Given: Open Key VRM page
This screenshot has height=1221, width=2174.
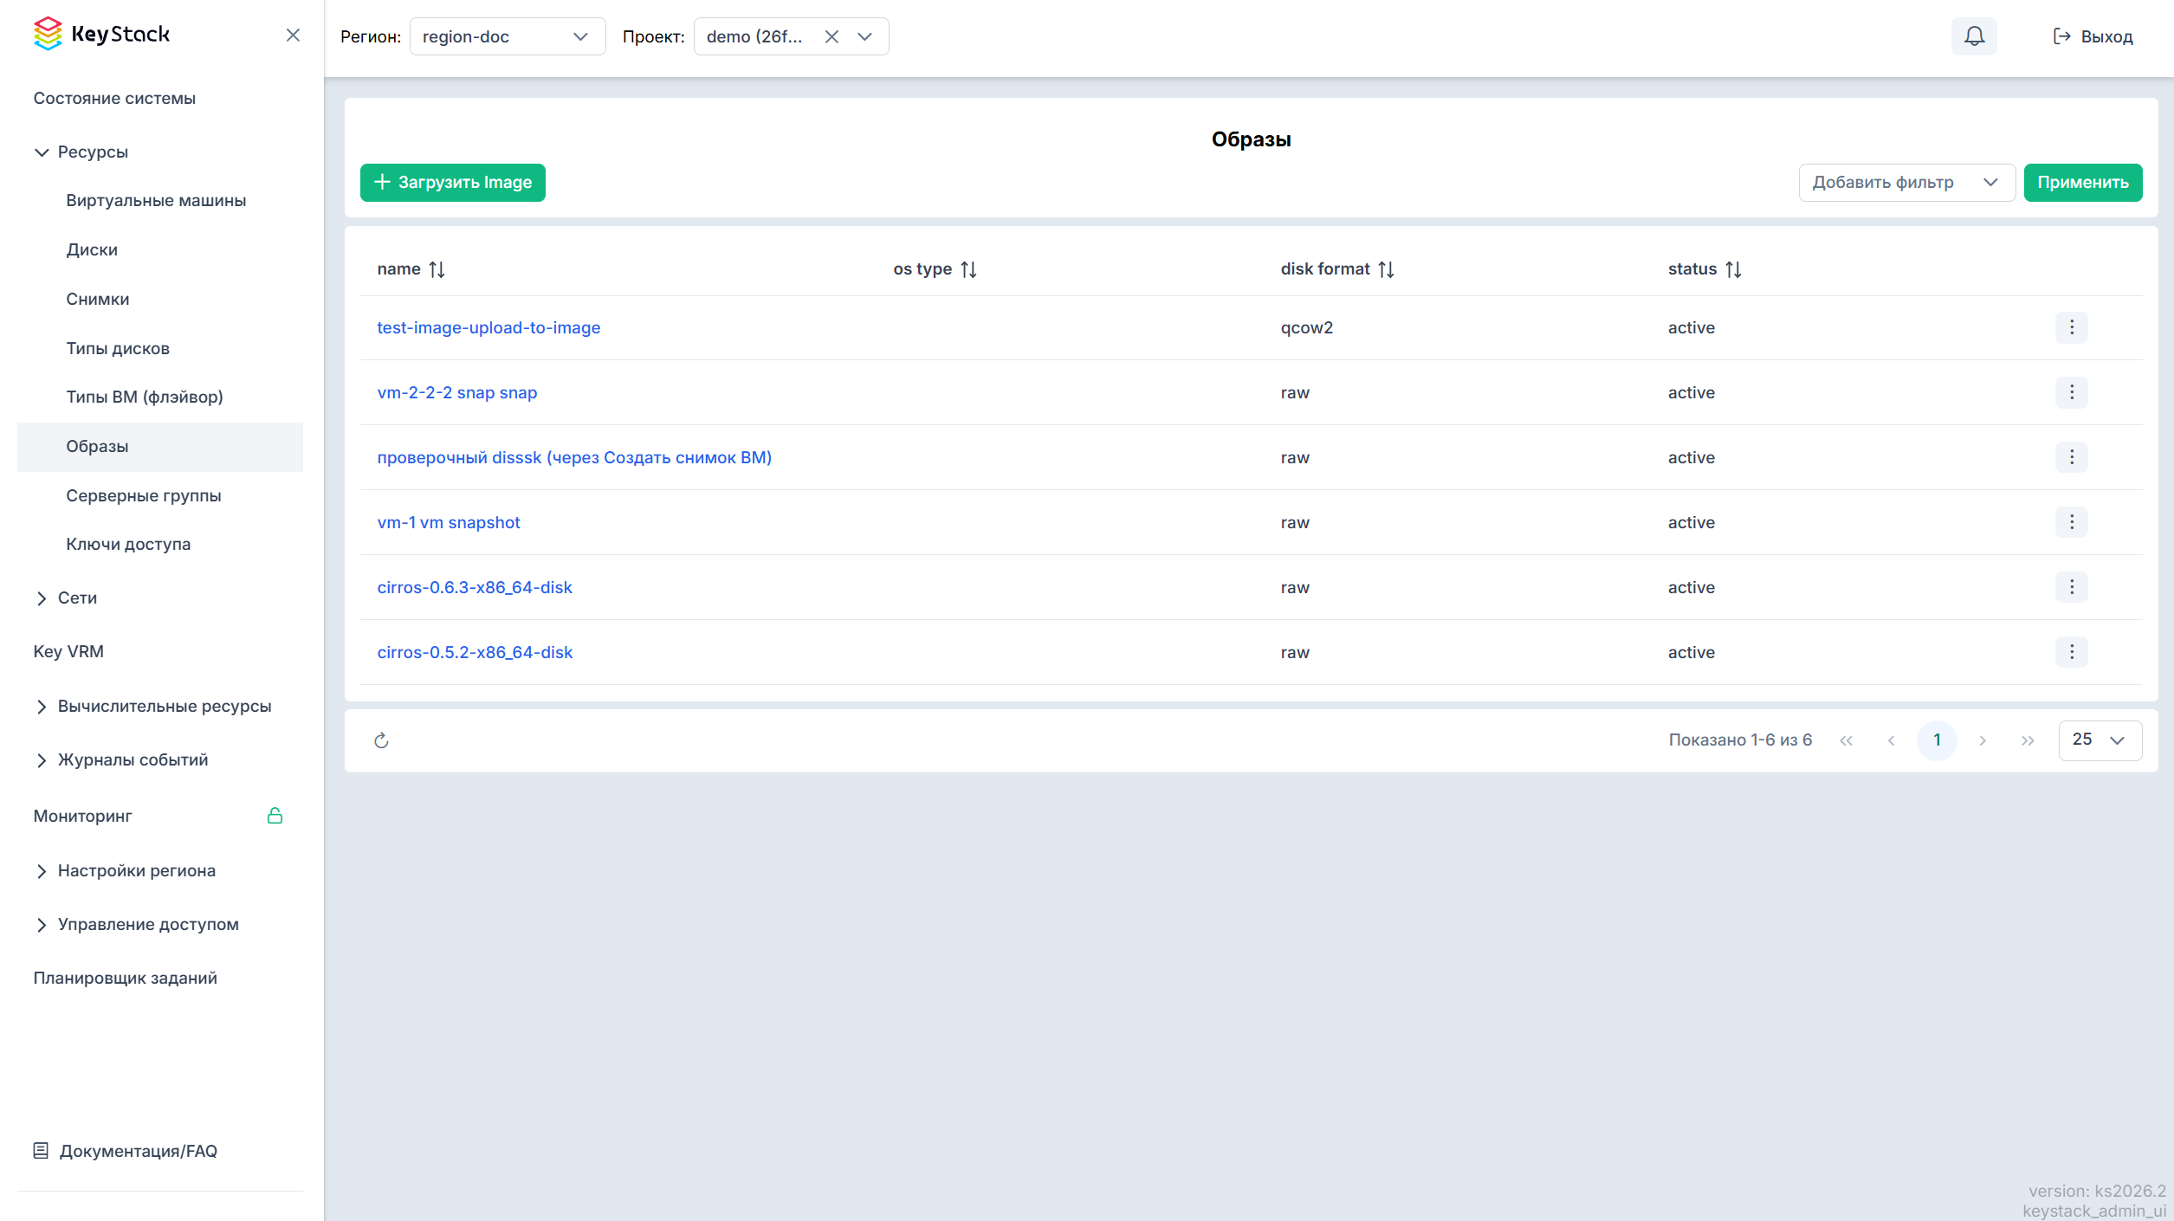Looking at the screenshot, I should point(68,651).
